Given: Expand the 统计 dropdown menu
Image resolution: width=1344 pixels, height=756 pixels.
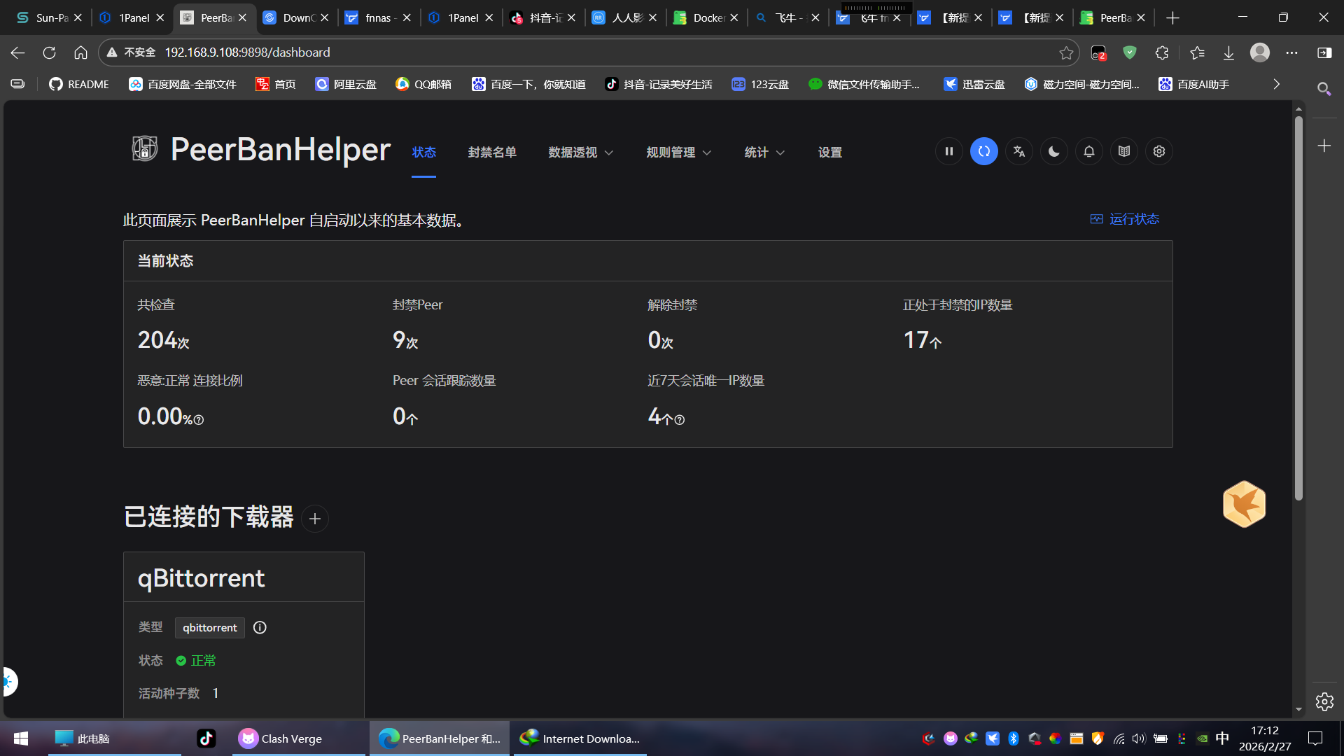Looking at the screenshot, I should (x=764, y=152).
